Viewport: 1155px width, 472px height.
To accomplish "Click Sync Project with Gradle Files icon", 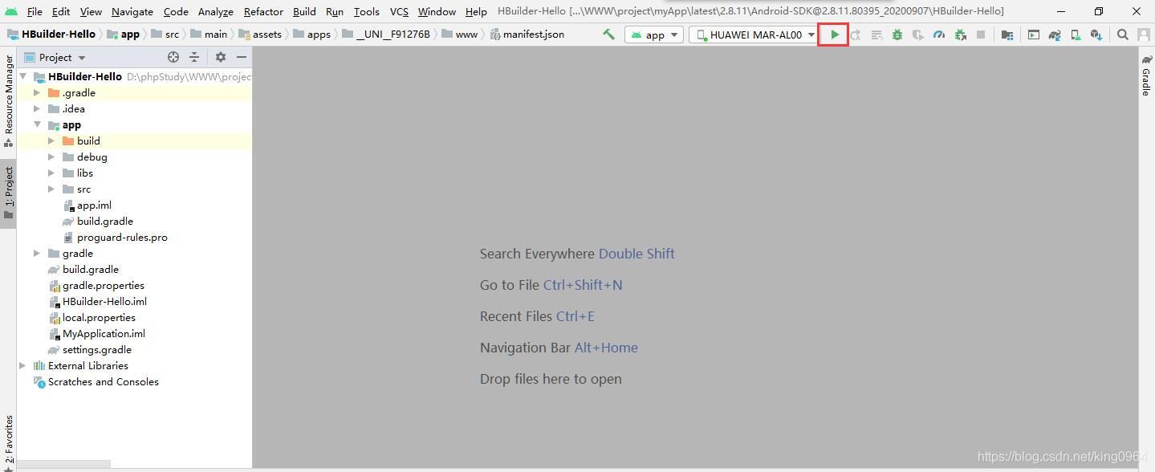I will click(x=1055, y=35).
